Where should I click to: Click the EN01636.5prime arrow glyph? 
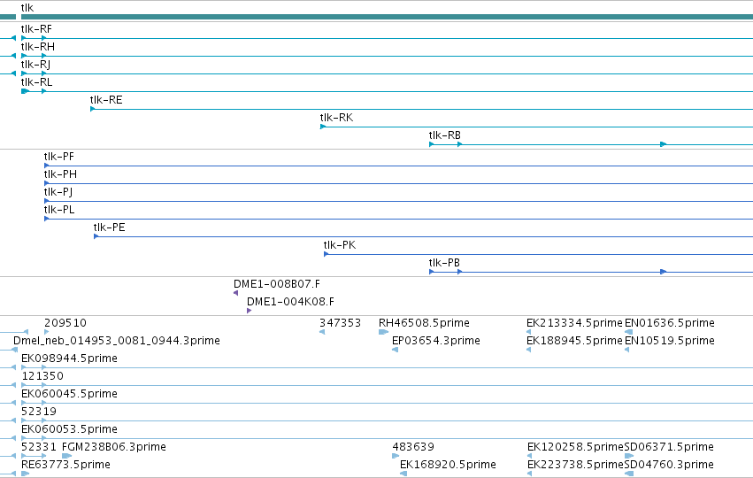pyautogui.click(x=628, y=332)
